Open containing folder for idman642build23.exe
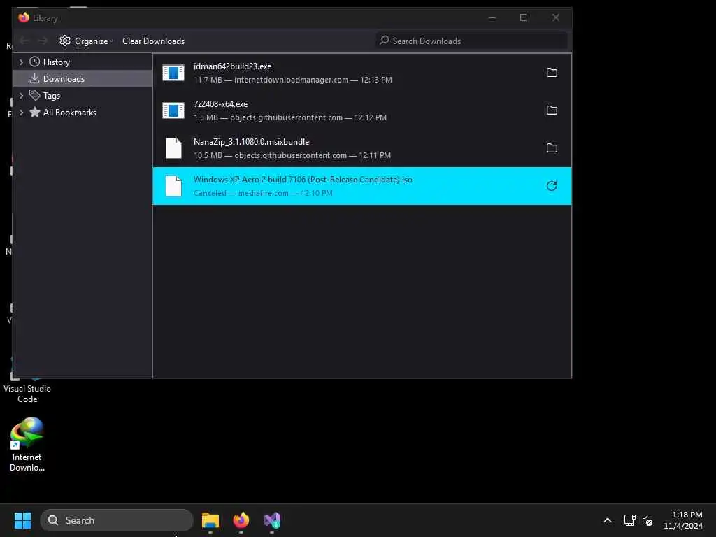The image size is (716, 537). pos(552,73)
